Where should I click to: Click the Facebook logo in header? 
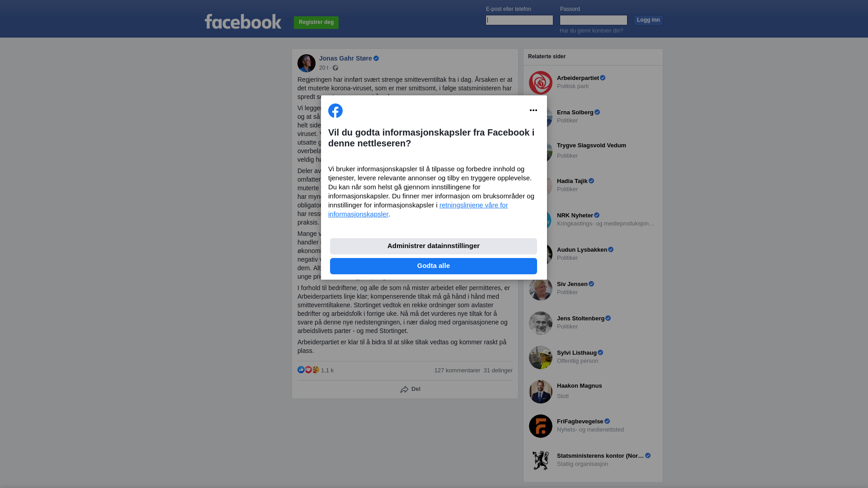point(243,21)
